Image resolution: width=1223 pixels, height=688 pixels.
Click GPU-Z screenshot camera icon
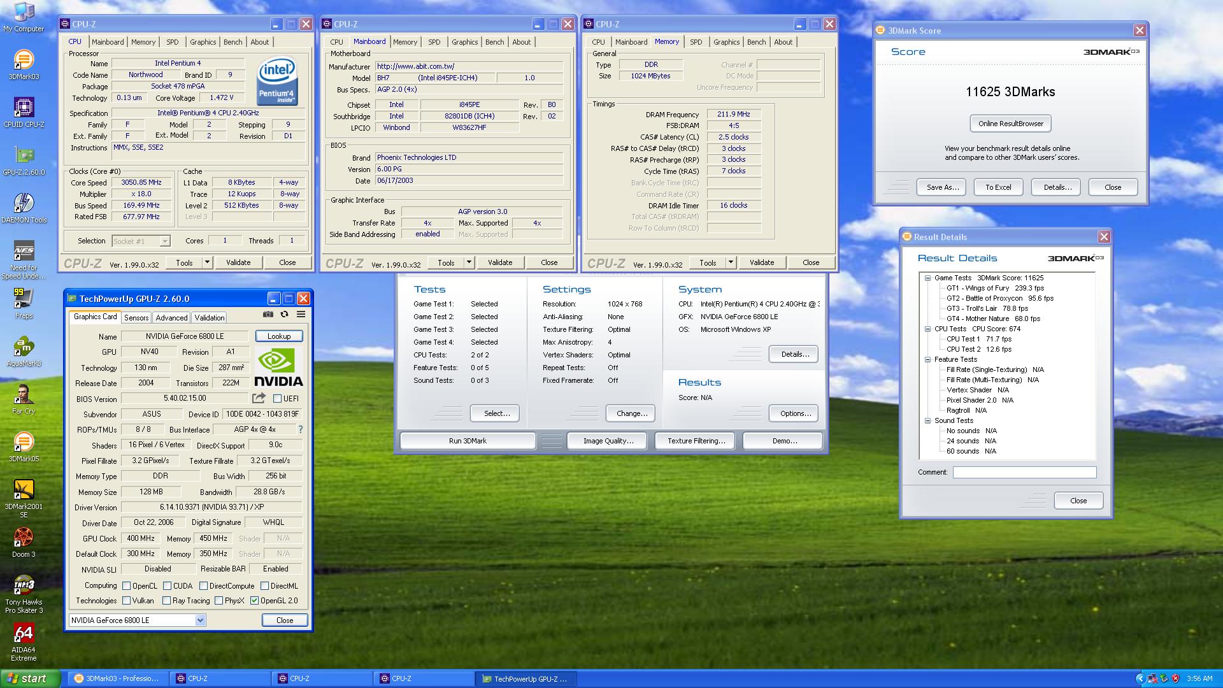(x=268, y=314)
